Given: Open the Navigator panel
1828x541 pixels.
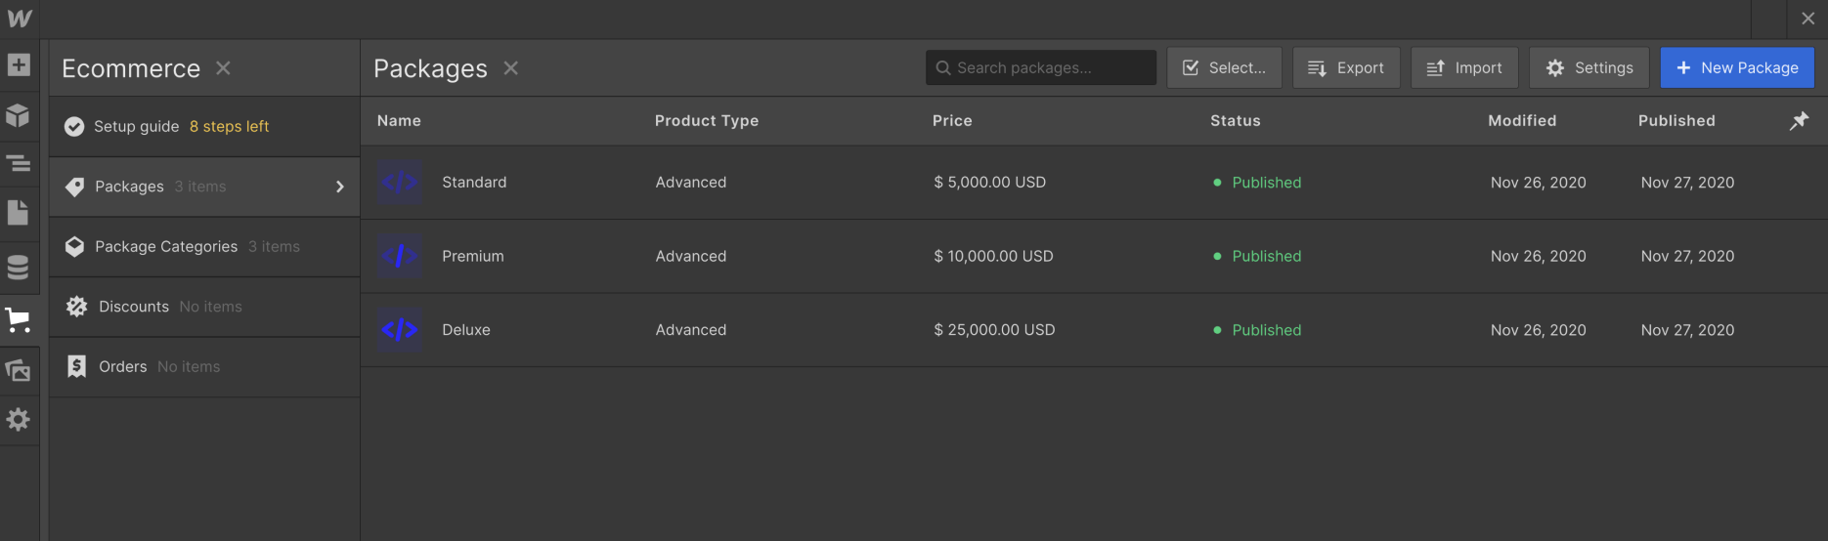Looking at the screenshot, I should click(x=19, y=163).
